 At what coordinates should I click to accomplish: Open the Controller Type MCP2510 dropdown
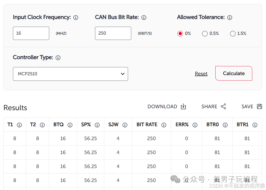(70, 74)
